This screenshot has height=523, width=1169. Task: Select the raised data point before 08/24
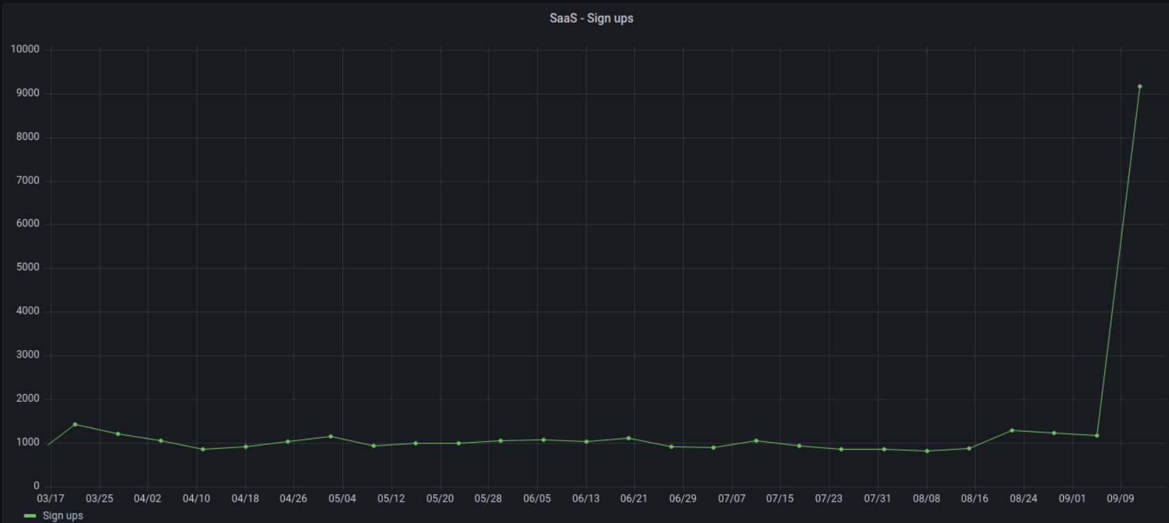pos(1012,430)
